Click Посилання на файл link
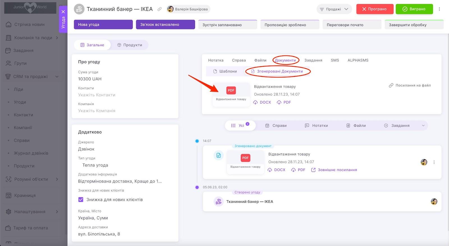 click(410, 85)
